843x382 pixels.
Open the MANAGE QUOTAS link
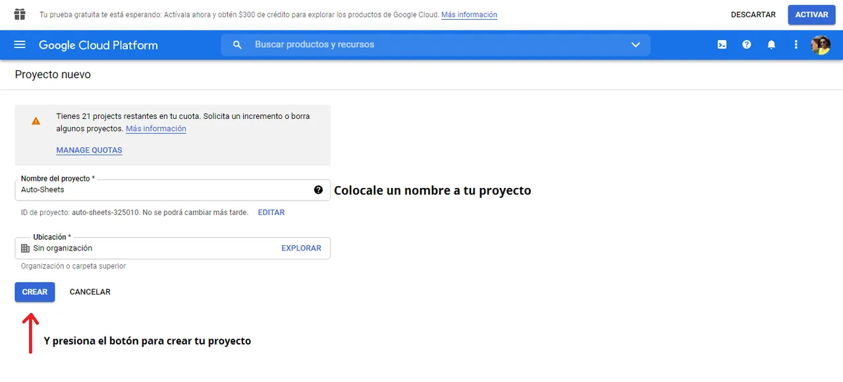click(x=89, y=150)
